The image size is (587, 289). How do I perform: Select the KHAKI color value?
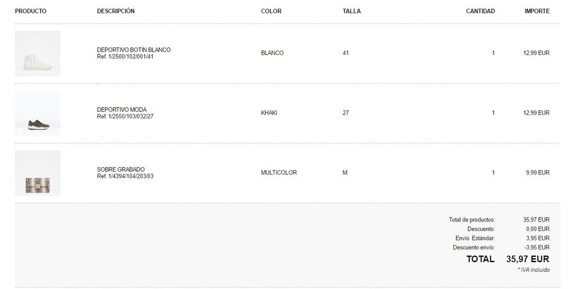pyautogui.click(x=269, y=113)
